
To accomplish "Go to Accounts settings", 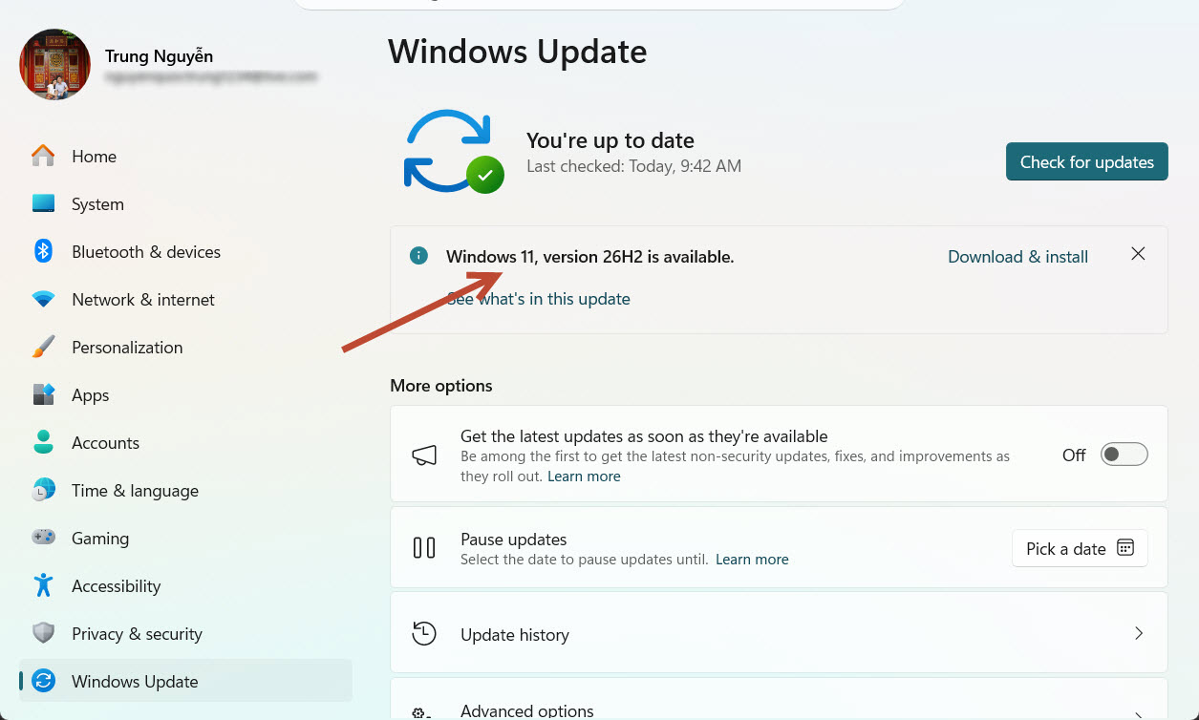I will coord(185,442).
